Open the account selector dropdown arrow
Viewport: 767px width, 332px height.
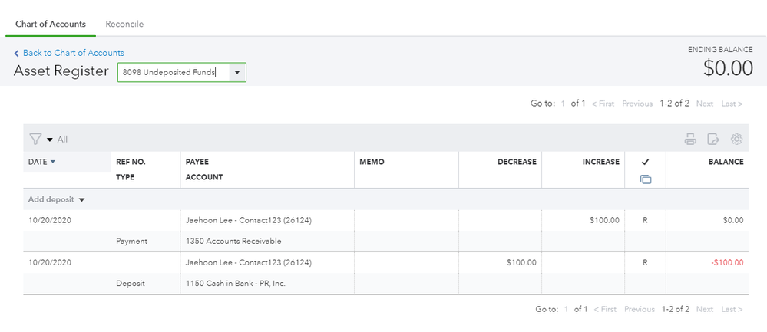[x=236, y=72]
